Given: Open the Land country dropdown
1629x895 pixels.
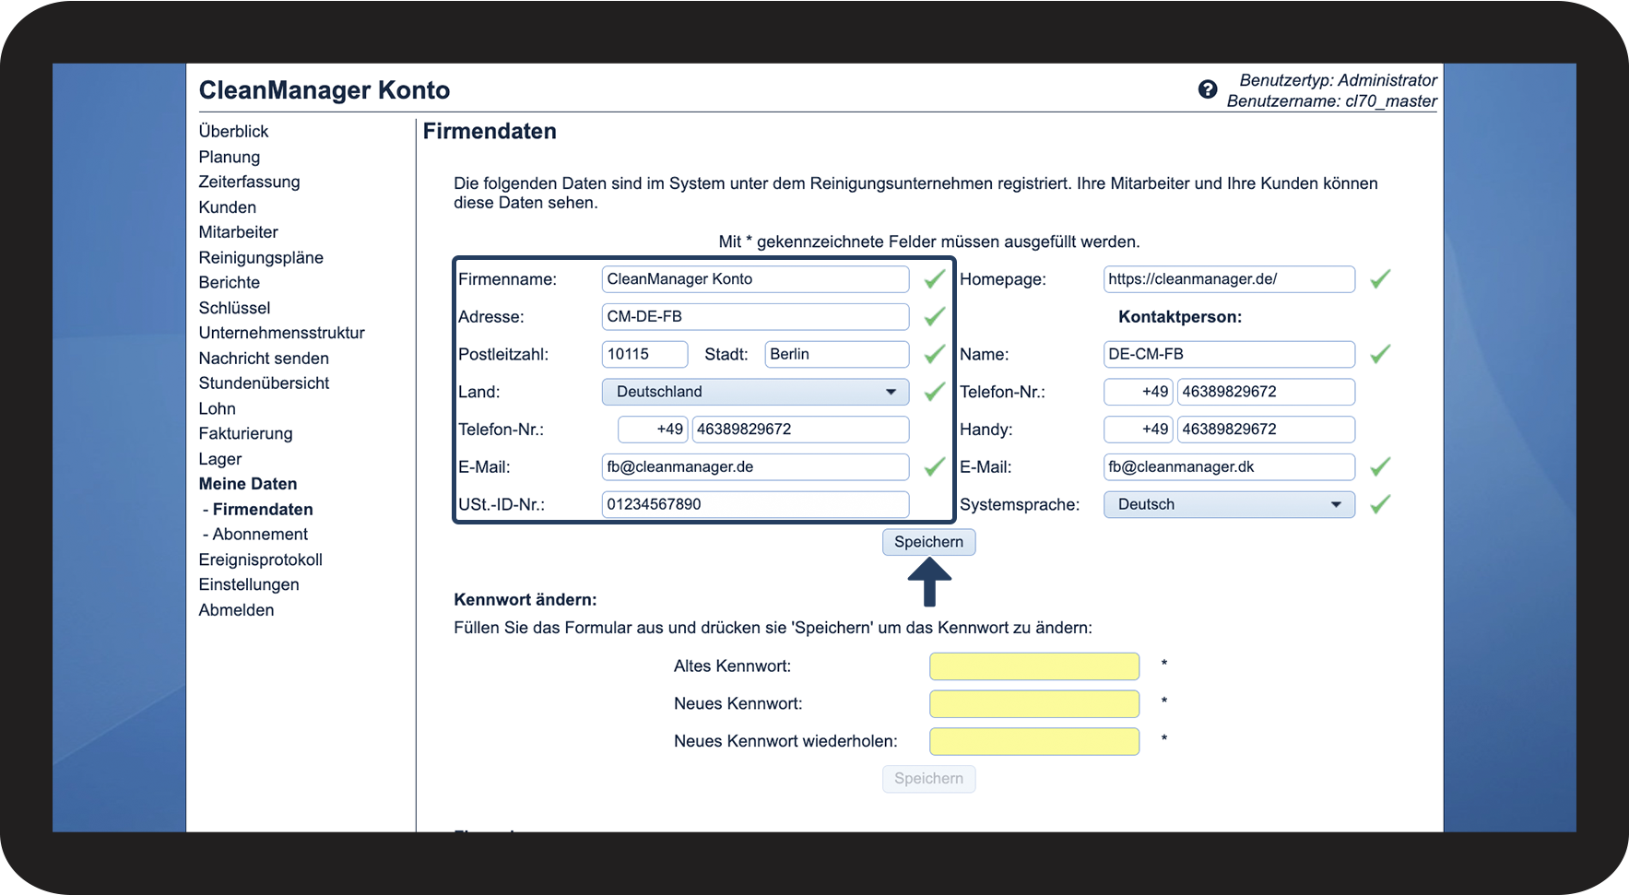Looking at the screenshot, I should click(x=755, y=392).
